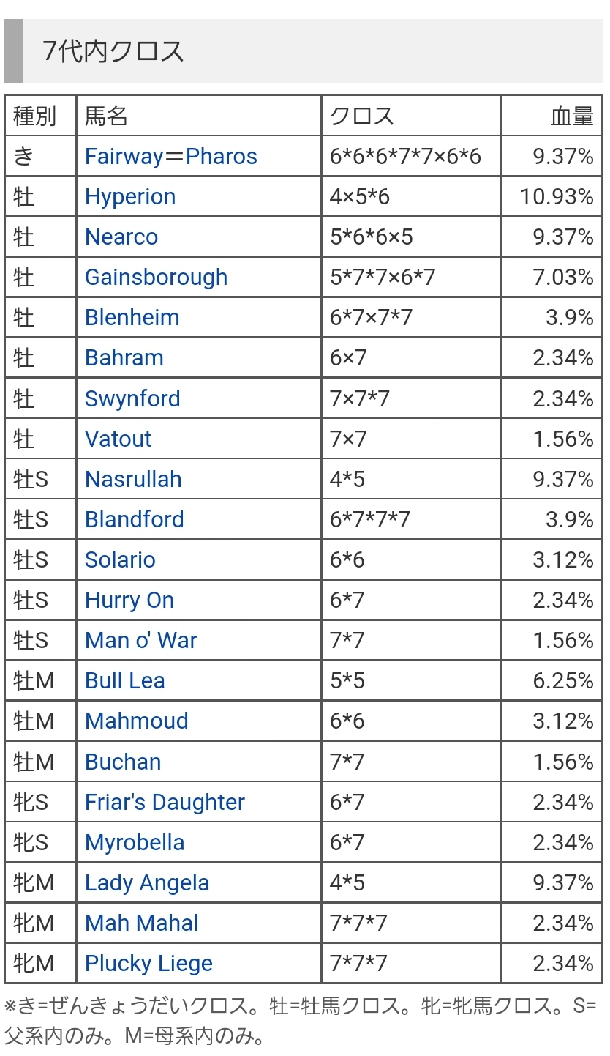Open the Buchan horse link
The width and height of the screenshot is (610, 1056).
coord(123,762)
